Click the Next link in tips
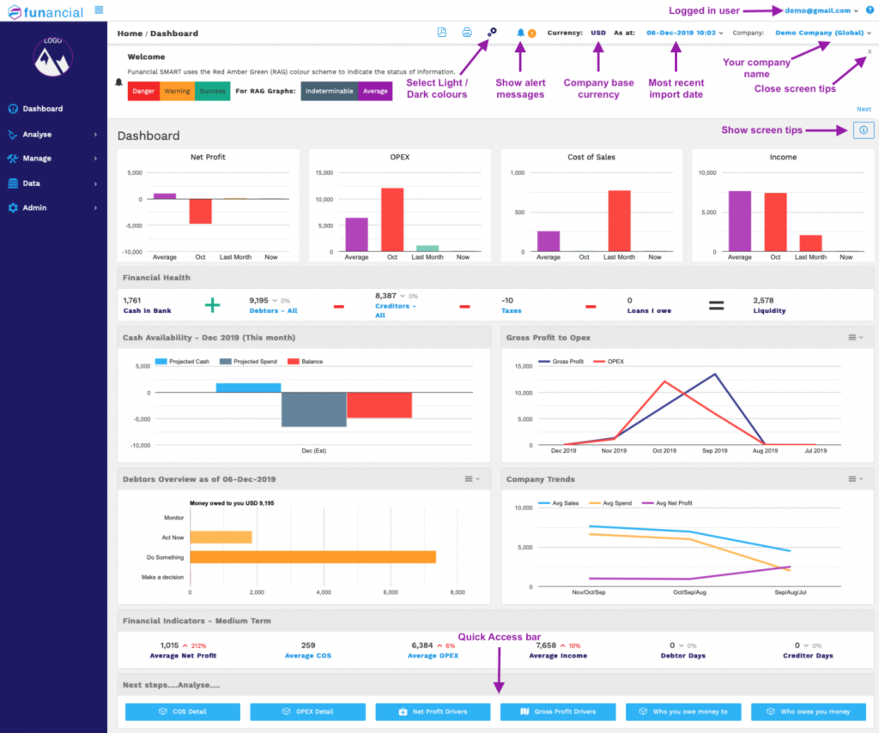This screenshot has width=879, height=733. coord(864,109)
